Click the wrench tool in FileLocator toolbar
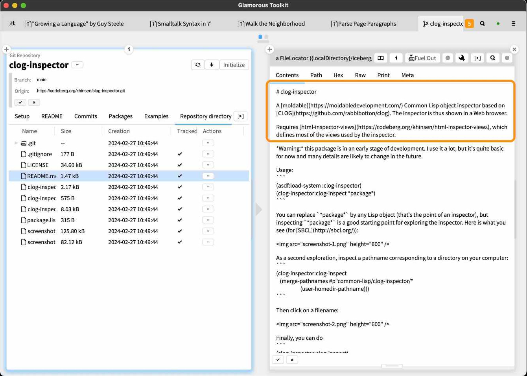This screenshot has width=527, height=376. click(x=462, y=58)
